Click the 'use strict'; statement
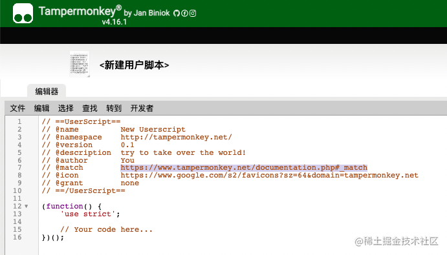This screenshot has height=255, width=447. coord(90,214)
